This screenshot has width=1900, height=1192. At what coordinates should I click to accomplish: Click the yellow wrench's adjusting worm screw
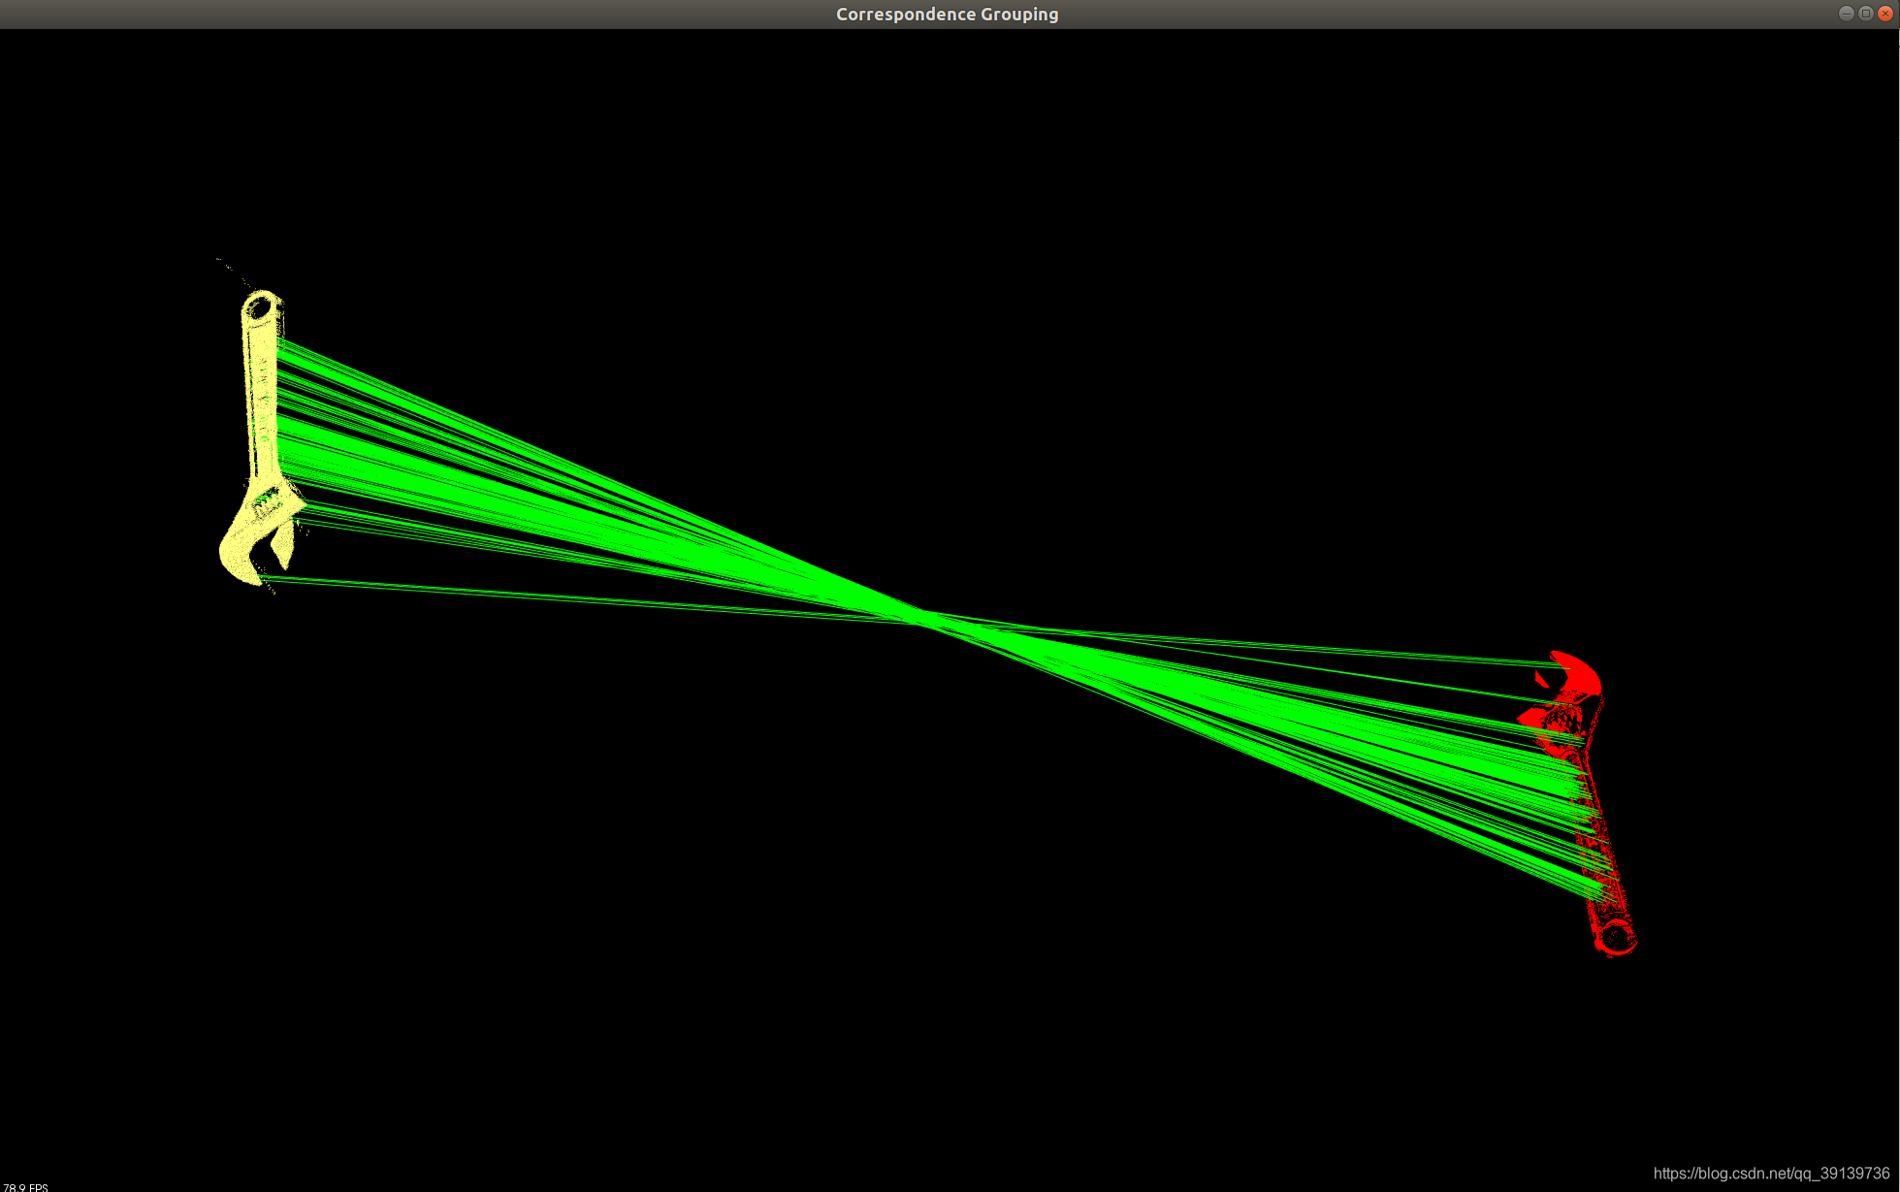pyautogui.click(x=266, y=502)
